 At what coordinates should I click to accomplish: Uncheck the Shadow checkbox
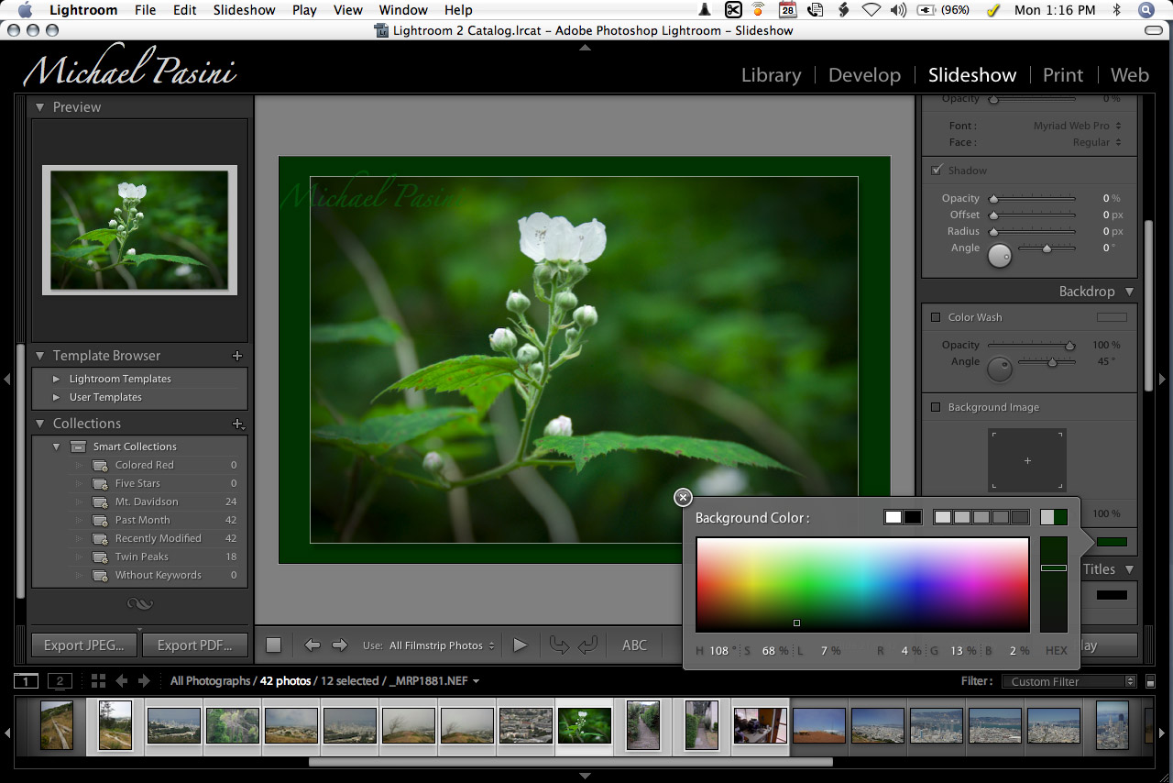[936, 171]
